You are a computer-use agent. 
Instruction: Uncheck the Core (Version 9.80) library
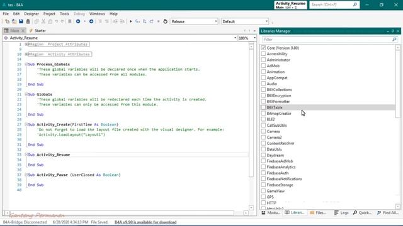(x=263, y=48)
